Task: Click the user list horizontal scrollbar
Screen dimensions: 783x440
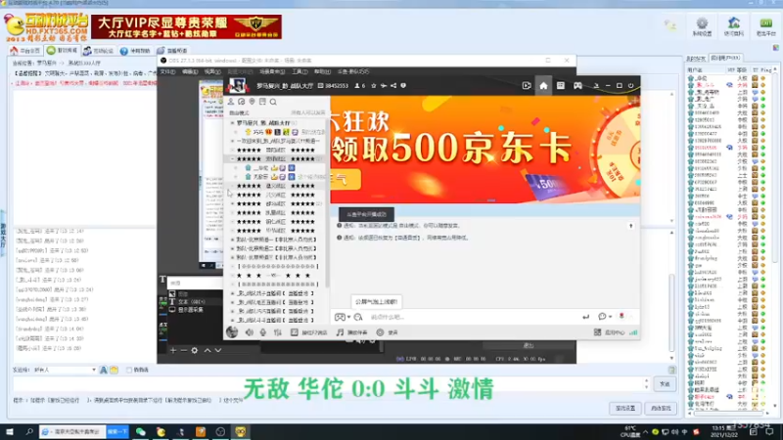Action: (x=729, y=413)
